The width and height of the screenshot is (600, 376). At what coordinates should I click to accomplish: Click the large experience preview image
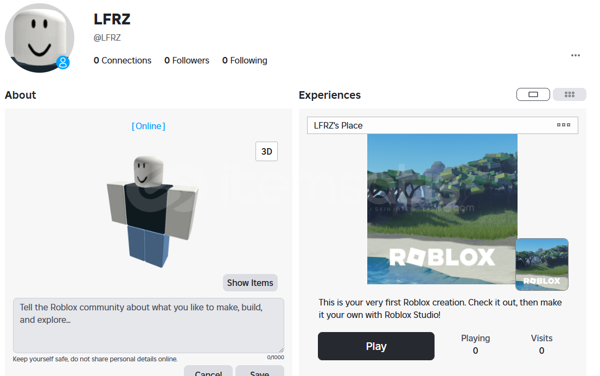point(442,209)
